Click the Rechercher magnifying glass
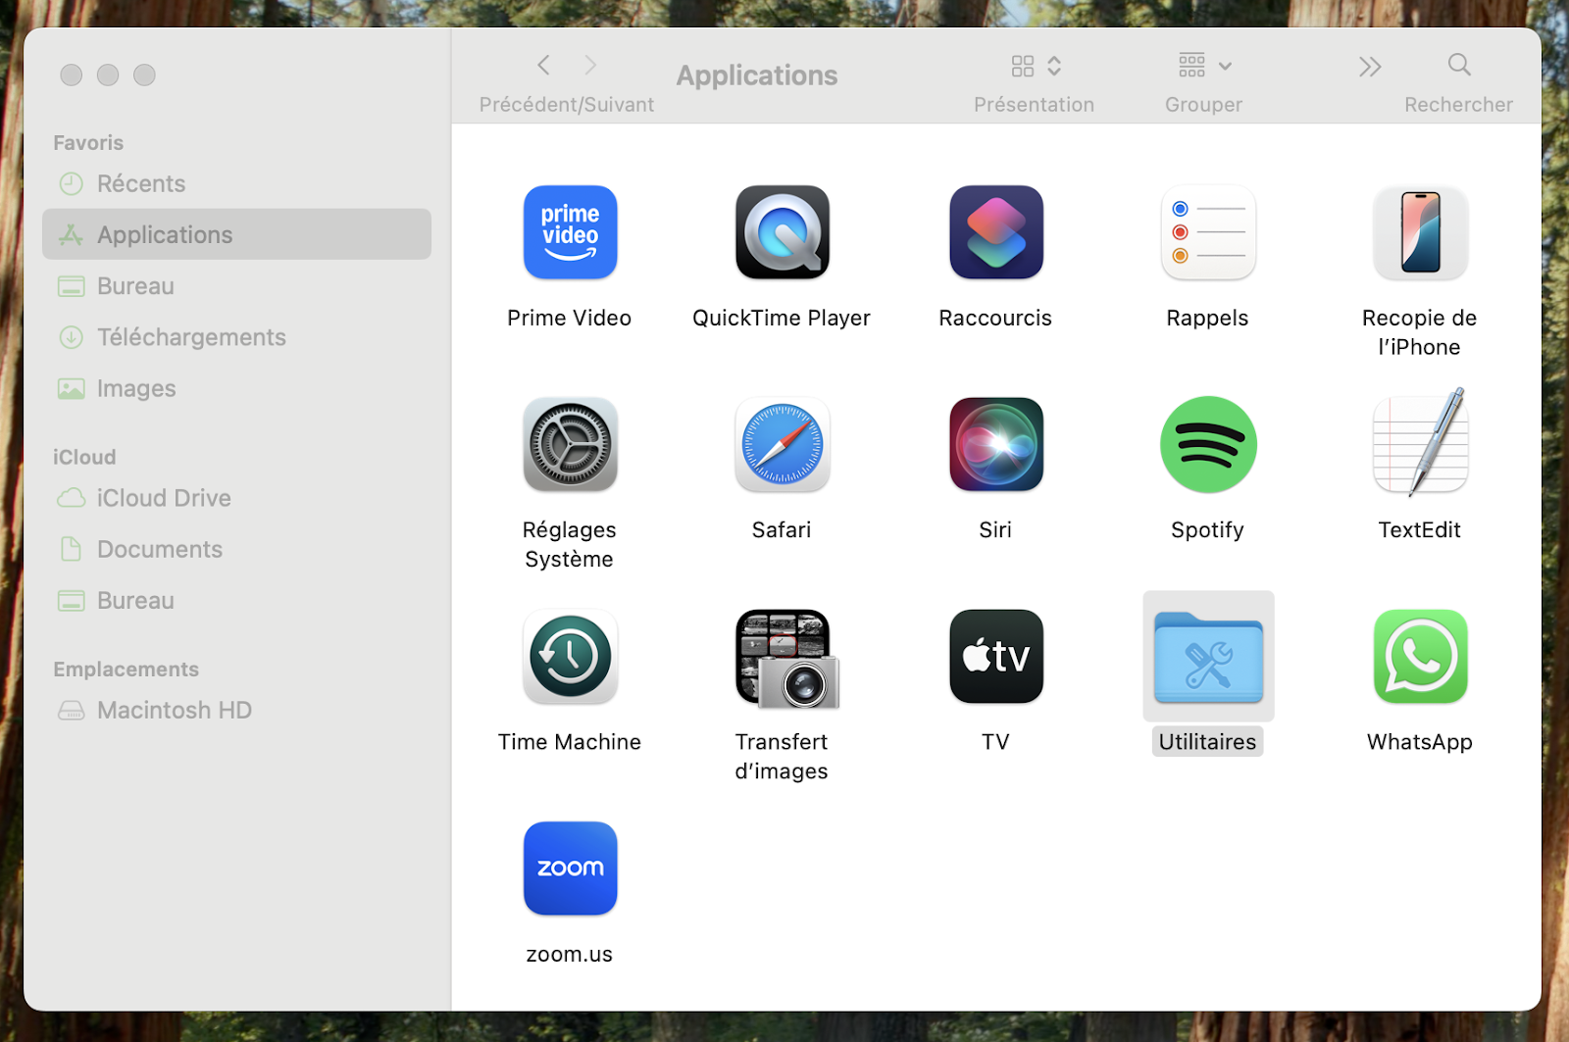 tap(1458, 66)
